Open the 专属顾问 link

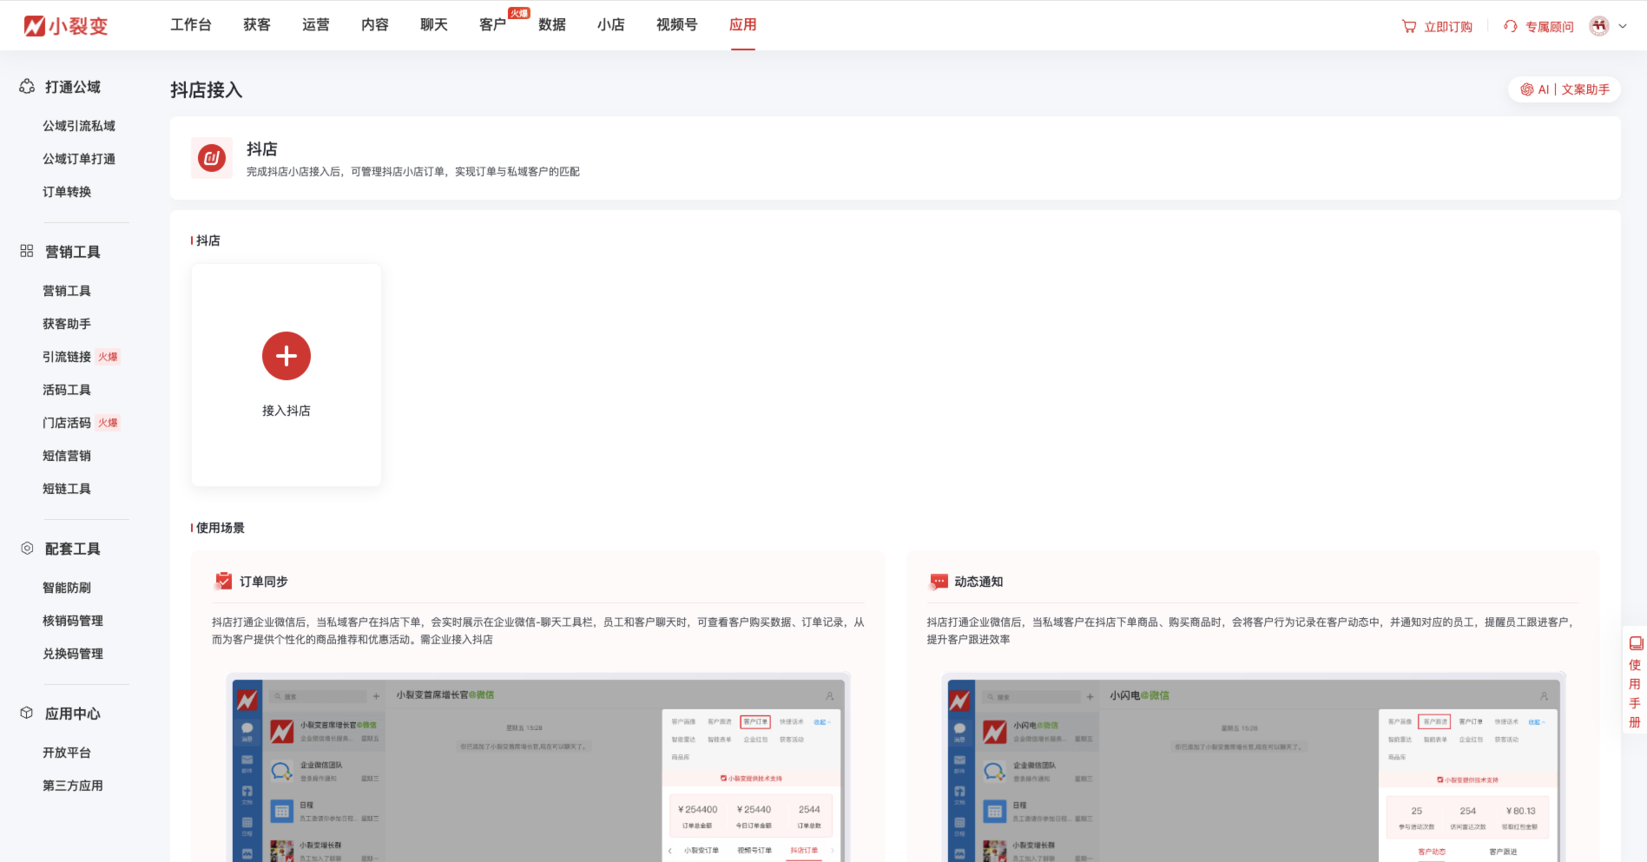pyautogui.click(x=1550, y=27)
